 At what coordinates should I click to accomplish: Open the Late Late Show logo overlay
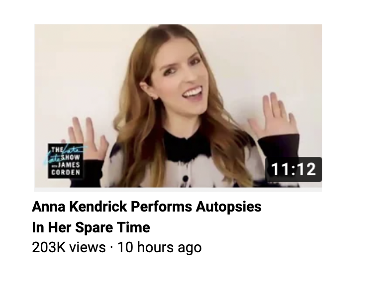click(x=66, y=161)
